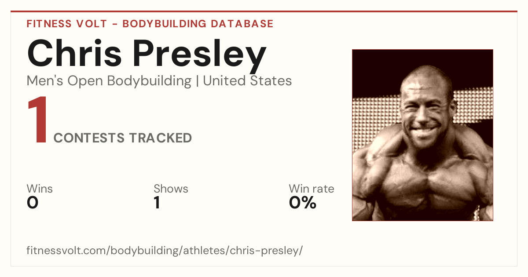Click the Shows value 1
The image size is (528, 277).
(x=157, y=203)
